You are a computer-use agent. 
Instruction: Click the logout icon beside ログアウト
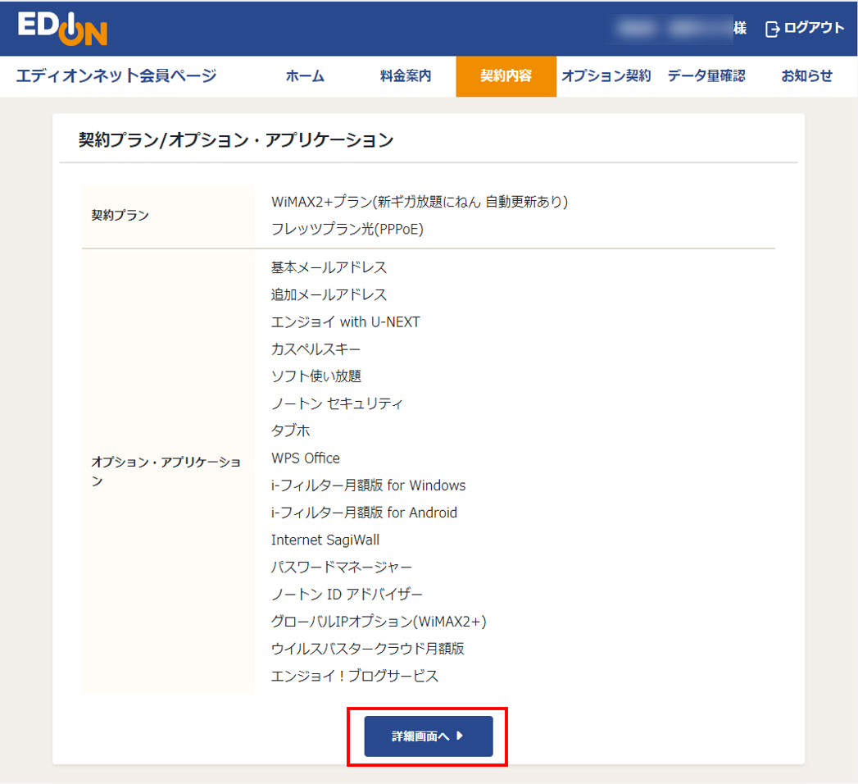771,27
